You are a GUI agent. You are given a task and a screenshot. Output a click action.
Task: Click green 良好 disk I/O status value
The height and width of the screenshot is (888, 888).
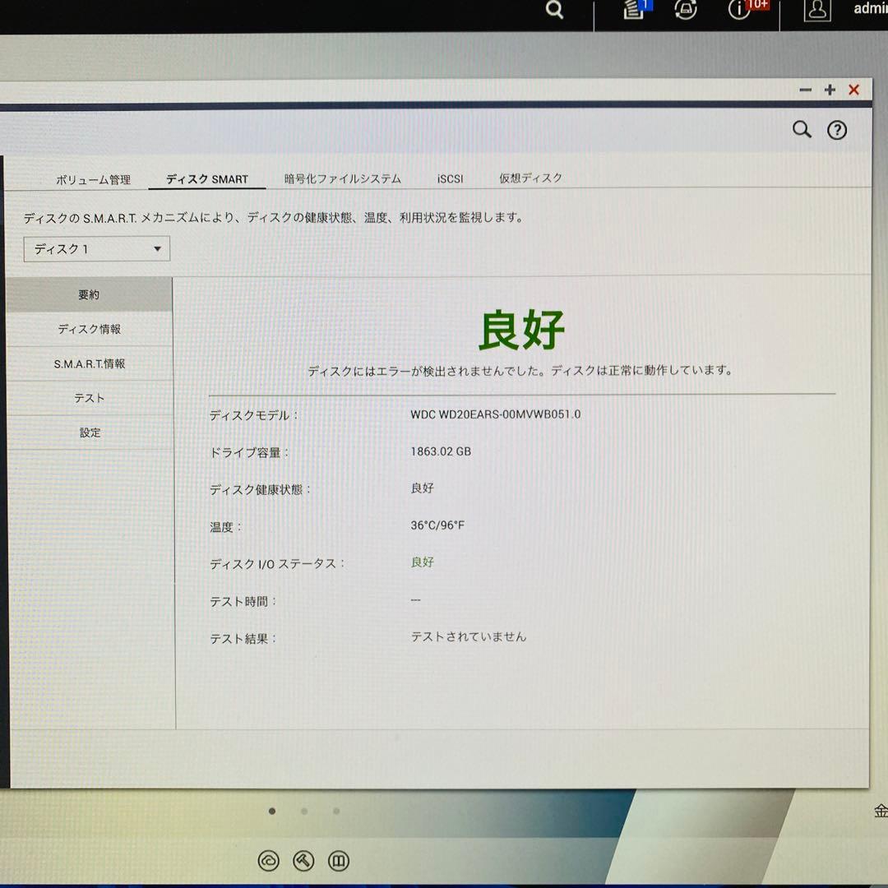(x=423, y=562)
